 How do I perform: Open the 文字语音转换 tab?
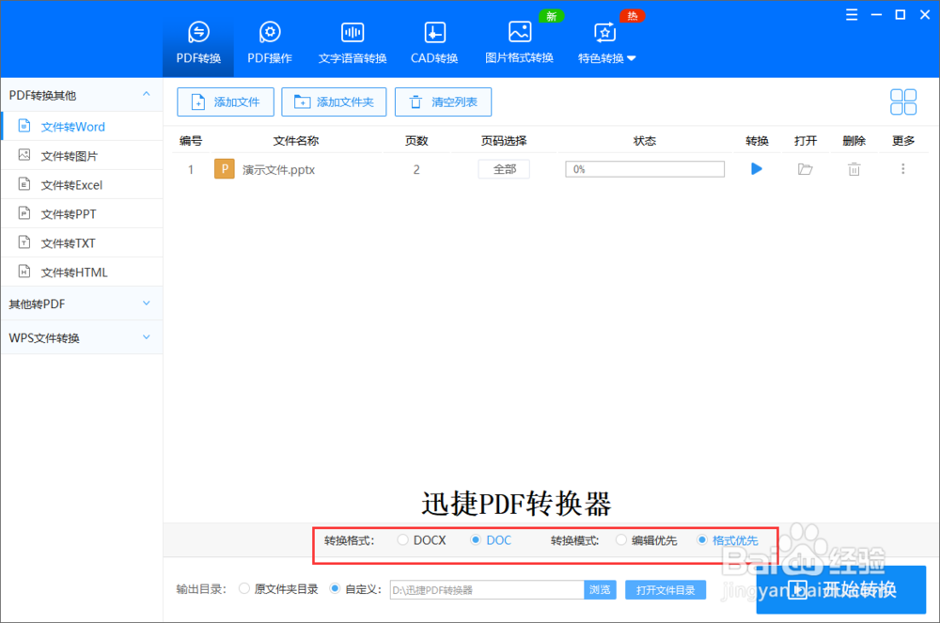pyautogui.click(x=352, y=42)
